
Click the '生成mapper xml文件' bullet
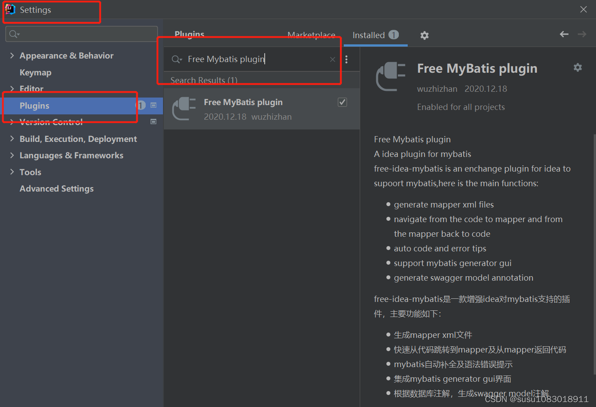click(433, 335)
